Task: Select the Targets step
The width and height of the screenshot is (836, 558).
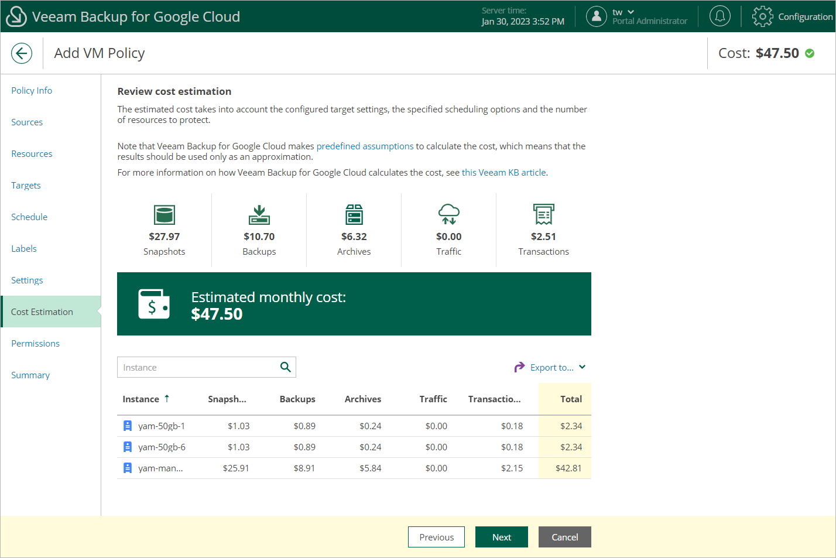Action: [x=26, y=185]
